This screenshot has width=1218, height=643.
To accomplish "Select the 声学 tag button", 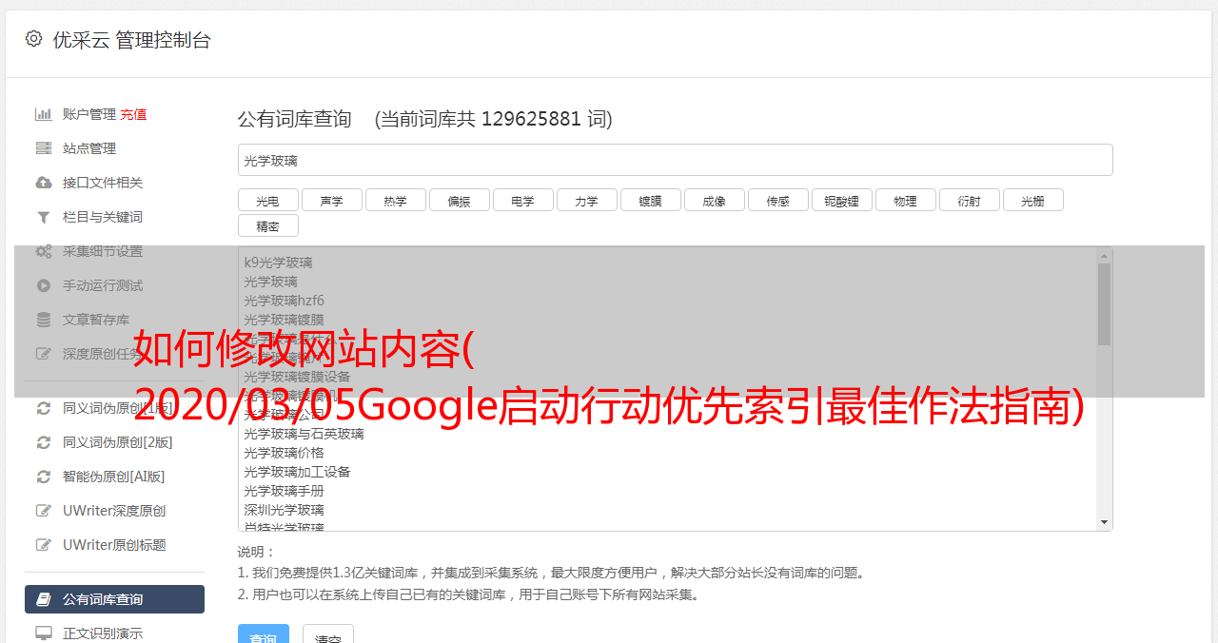I will click(331, 200).
